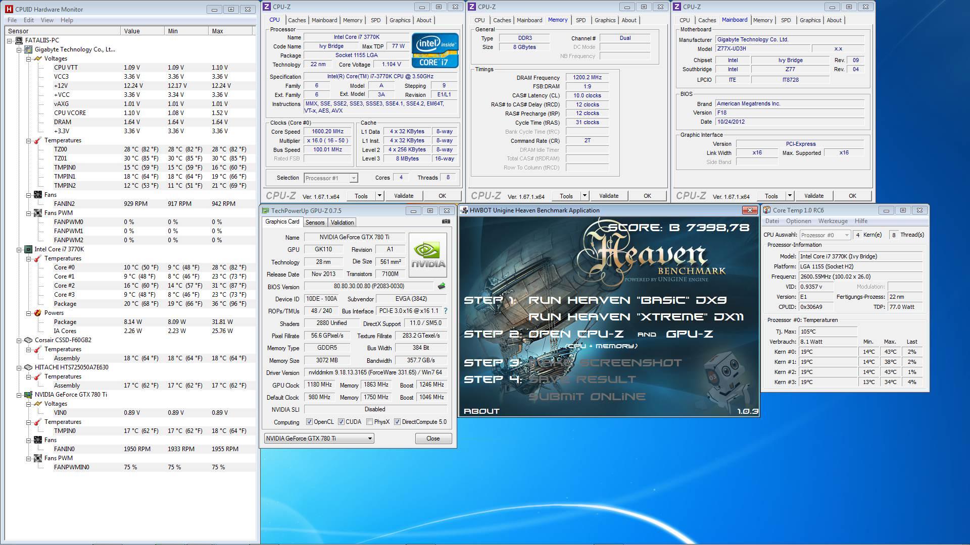Toggle the DirectCompute 5.0 checkbox
The width and height of the screenshot is (970, 545).
[x=398, y=422]
